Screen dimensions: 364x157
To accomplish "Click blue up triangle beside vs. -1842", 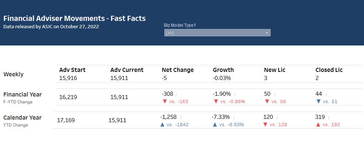I will (162, 125).
